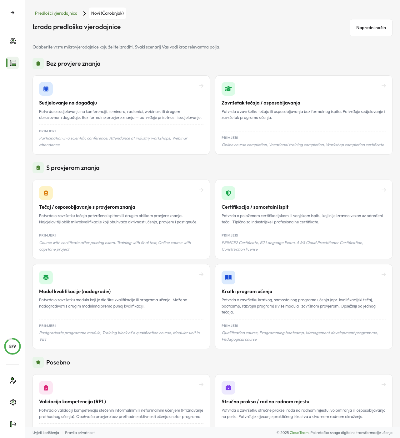This screenshot has height=438, width=400.
Task: Select the briefcase icon for Stručna praksa
Action: pyautogui.click(x=228, y=387)
